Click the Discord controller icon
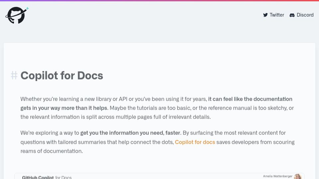This screenshot has width=319, height=179. click(292, 15)
